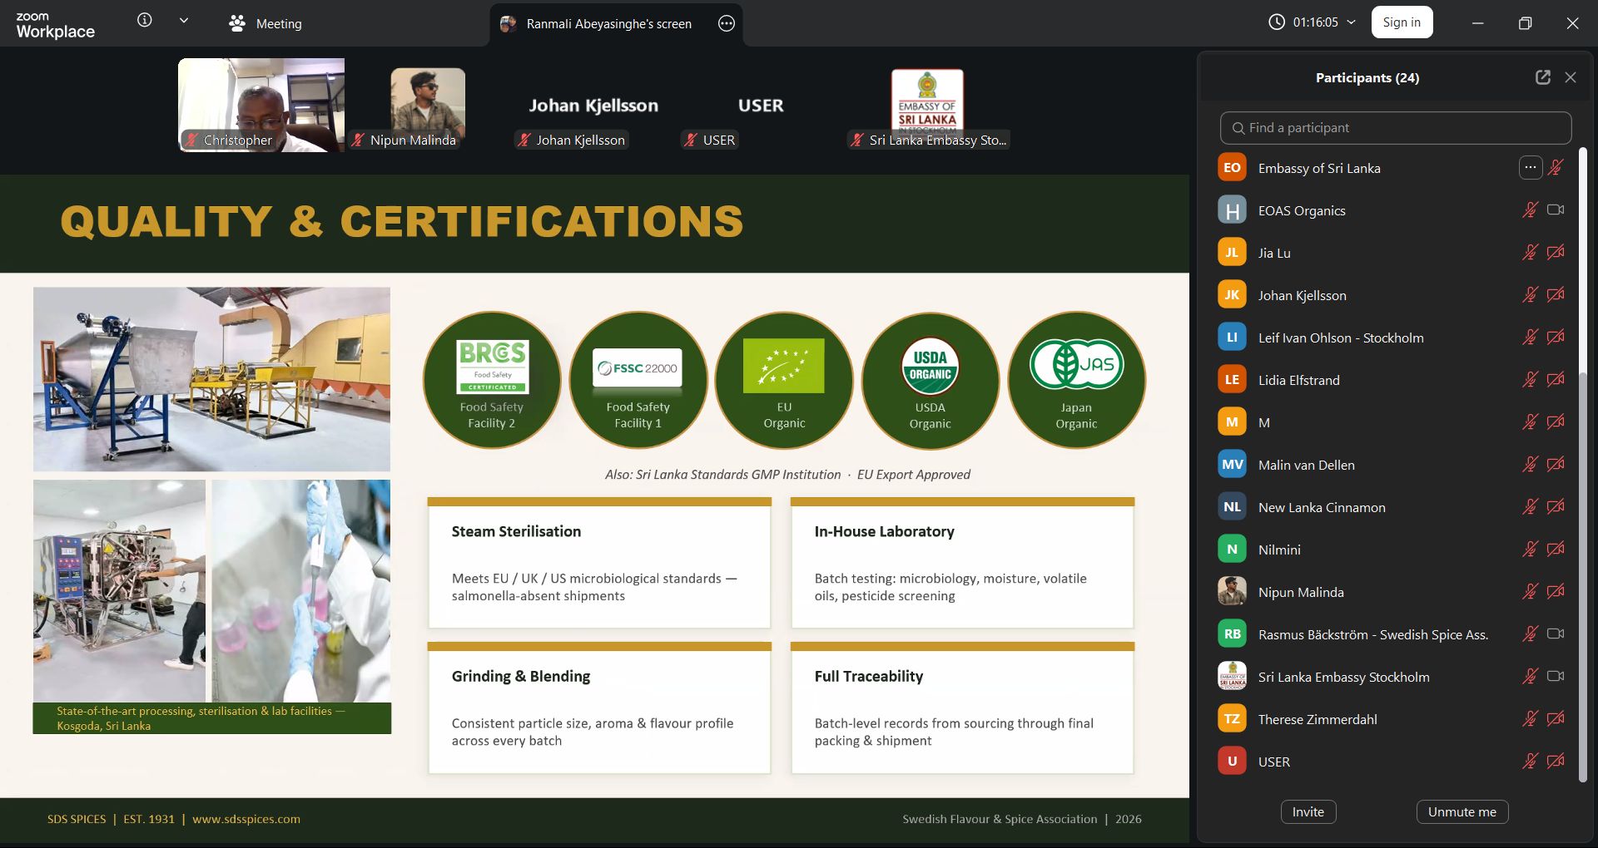Click the Participants (24) panel title

point(1367,77)
